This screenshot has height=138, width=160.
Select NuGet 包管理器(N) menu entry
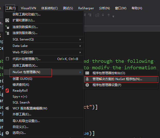43,72
